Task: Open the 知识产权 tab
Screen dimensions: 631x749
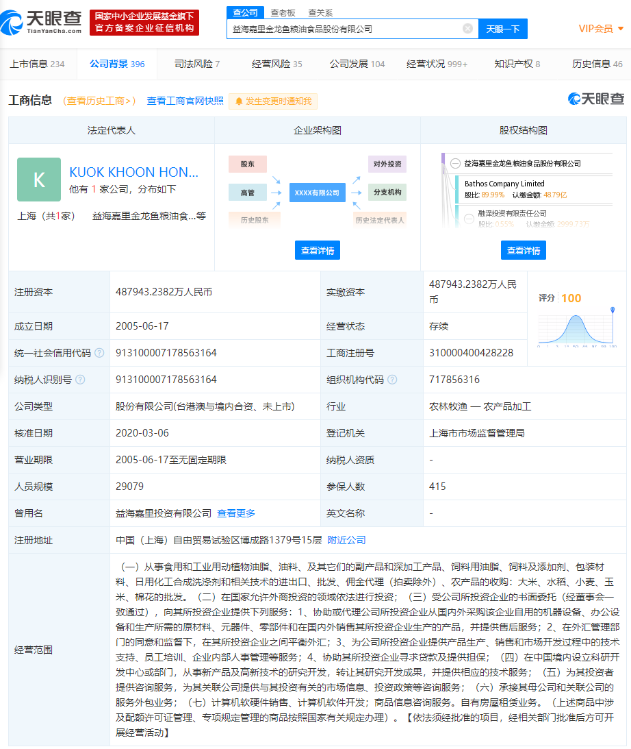Action: point(517,64)
